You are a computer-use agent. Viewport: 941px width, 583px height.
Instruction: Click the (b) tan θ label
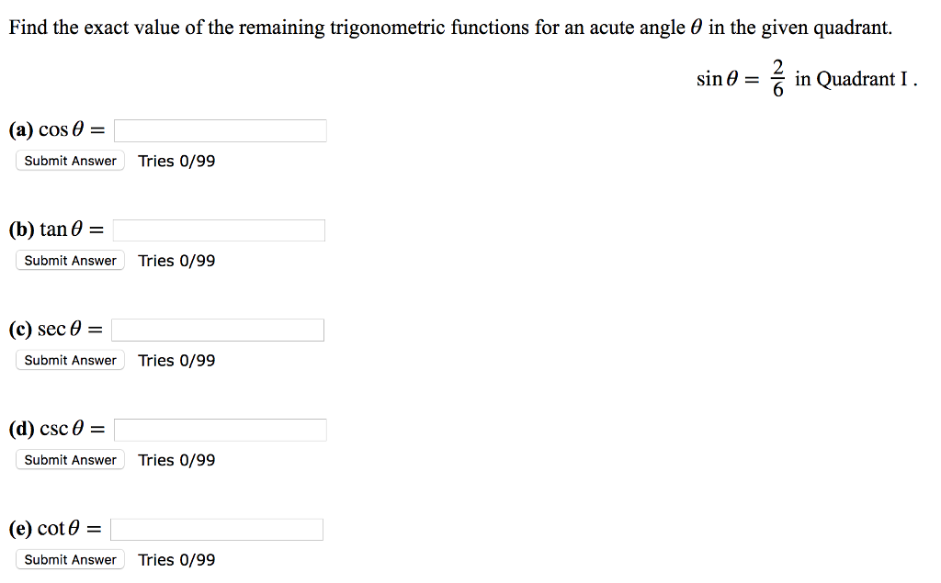pyautogui.click(x=55, y=230)
